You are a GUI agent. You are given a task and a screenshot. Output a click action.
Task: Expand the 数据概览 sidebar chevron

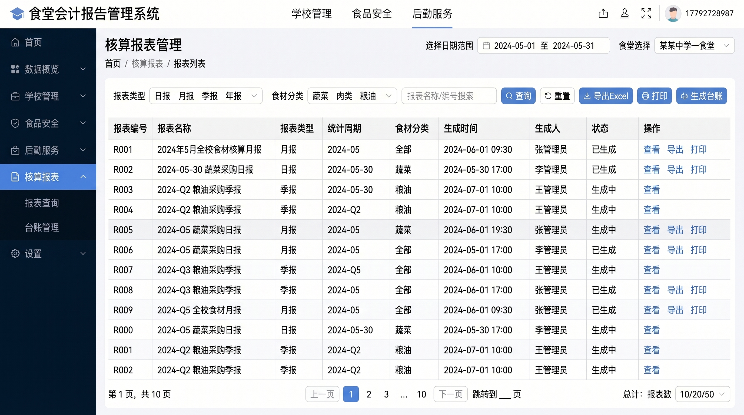(x=83, y=69)
